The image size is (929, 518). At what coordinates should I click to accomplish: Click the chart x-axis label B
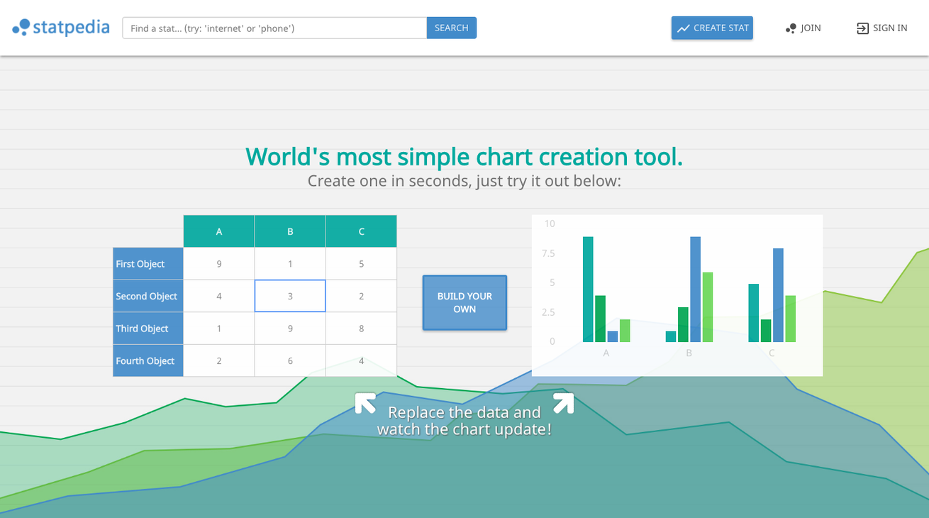point(689,353)
